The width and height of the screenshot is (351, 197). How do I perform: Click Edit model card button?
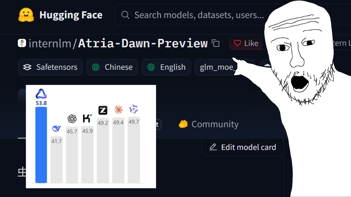point(243,147)
